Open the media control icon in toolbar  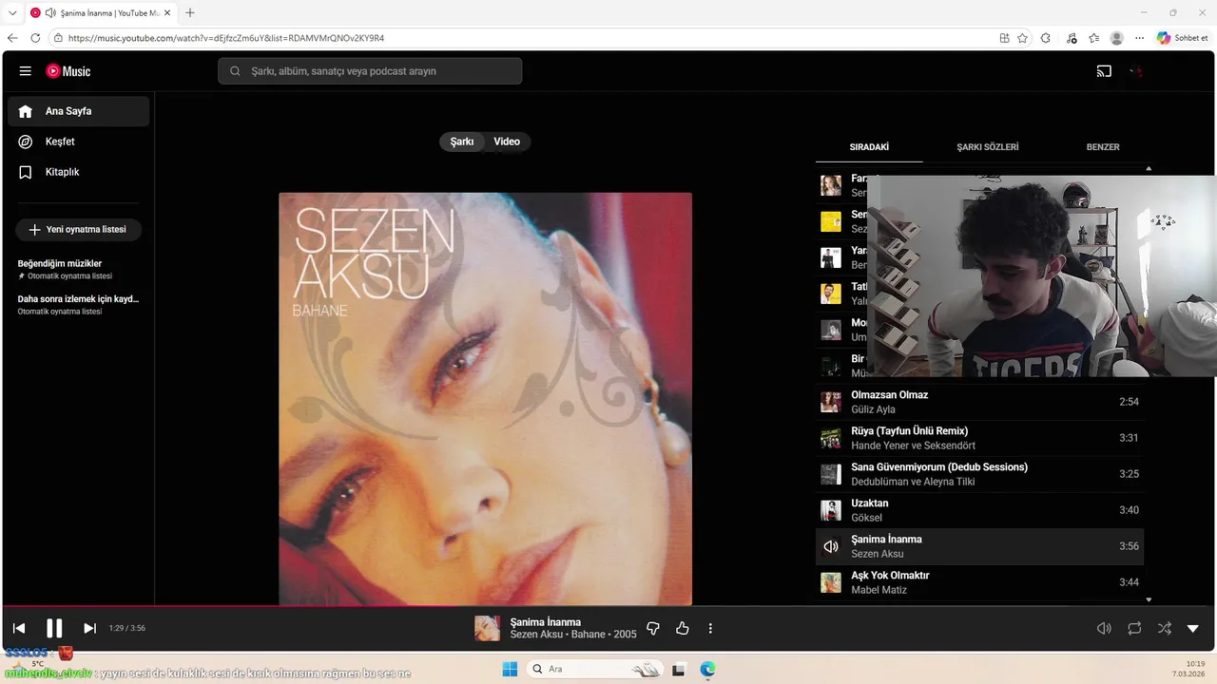(1072, 38)
